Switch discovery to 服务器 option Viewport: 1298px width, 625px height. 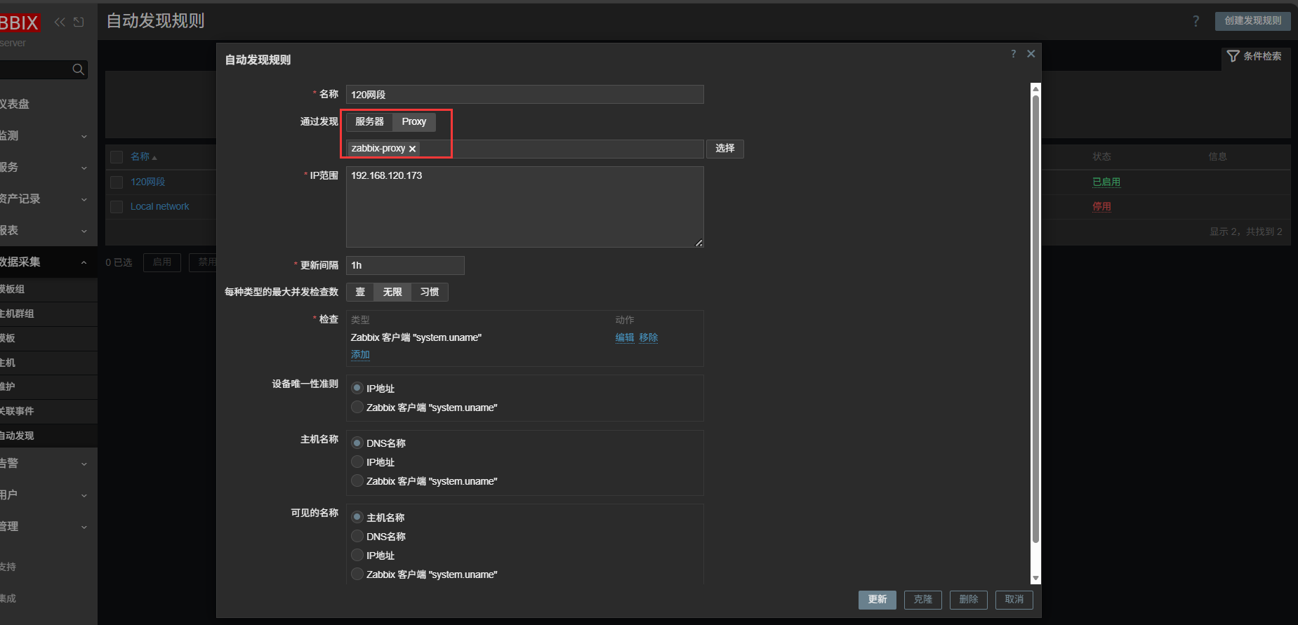pos(369,122)
